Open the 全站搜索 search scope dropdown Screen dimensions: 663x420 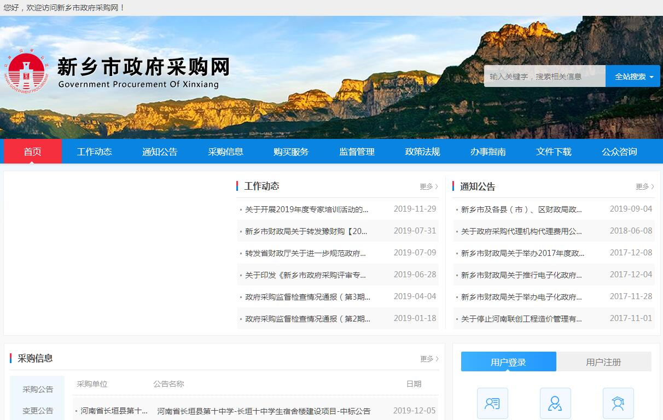click(633, 77)
